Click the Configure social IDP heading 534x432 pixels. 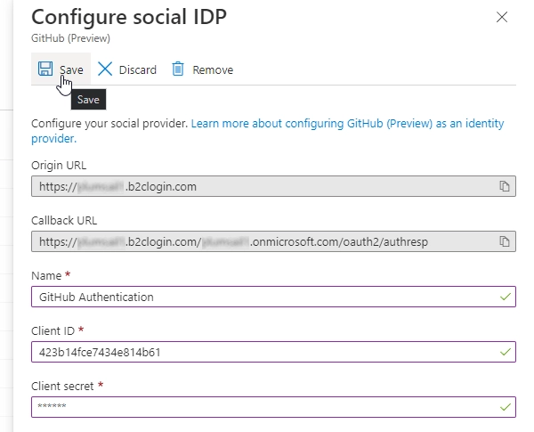pos(129,17)
